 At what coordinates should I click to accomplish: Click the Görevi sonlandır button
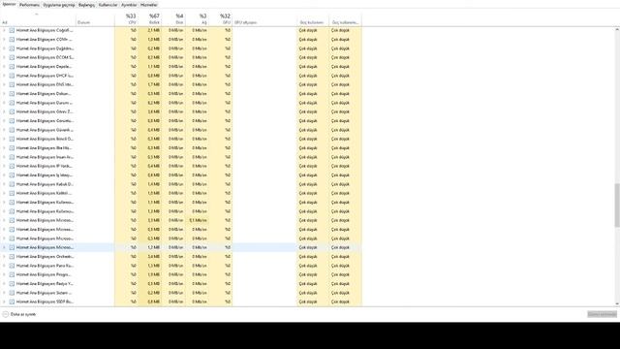(x=602, y=314)
